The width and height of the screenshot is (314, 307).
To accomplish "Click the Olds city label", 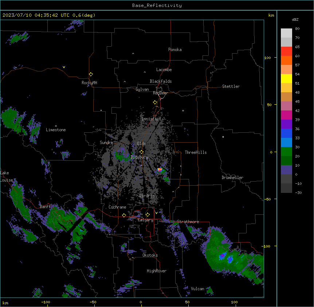I will (141, 144).
